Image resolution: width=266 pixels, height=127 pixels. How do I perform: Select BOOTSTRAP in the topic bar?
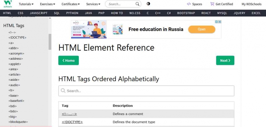coord(186,13)
